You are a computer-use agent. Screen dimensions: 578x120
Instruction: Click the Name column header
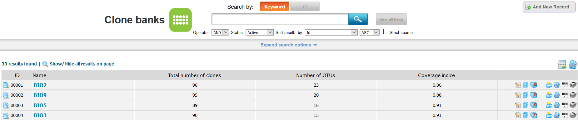[39, 75]
